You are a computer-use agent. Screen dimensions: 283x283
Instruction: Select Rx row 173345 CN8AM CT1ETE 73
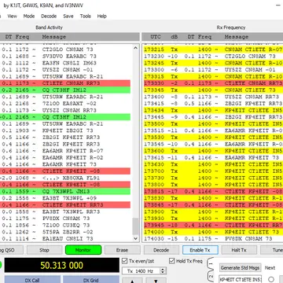[x=213, y=90]
